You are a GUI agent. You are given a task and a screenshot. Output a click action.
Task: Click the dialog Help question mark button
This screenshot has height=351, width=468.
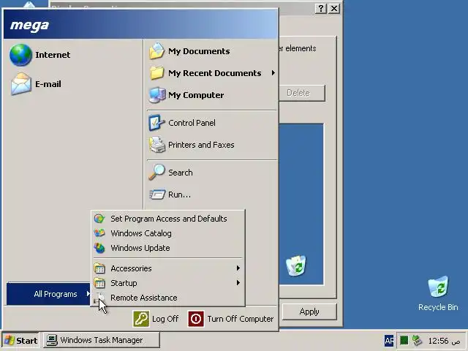[320, 8]
